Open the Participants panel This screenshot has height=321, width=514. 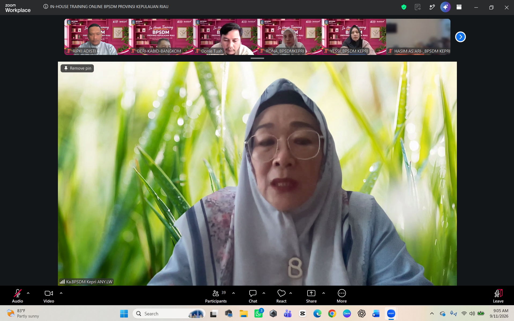[216, 296]
